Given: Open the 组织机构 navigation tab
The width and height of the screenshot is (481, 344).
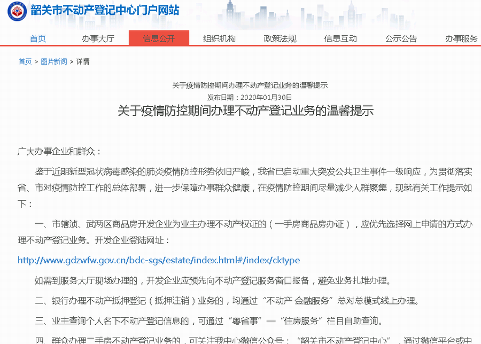Looking at the screenshot, I should (x=219, y=38).
